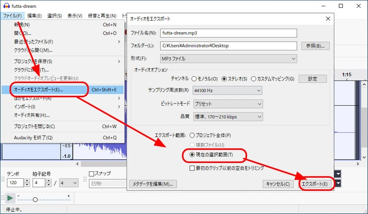Click the vertical scrollbar down arrow
Screen dimensions: 368x214
pyautogui.click(x=364, y=157)
